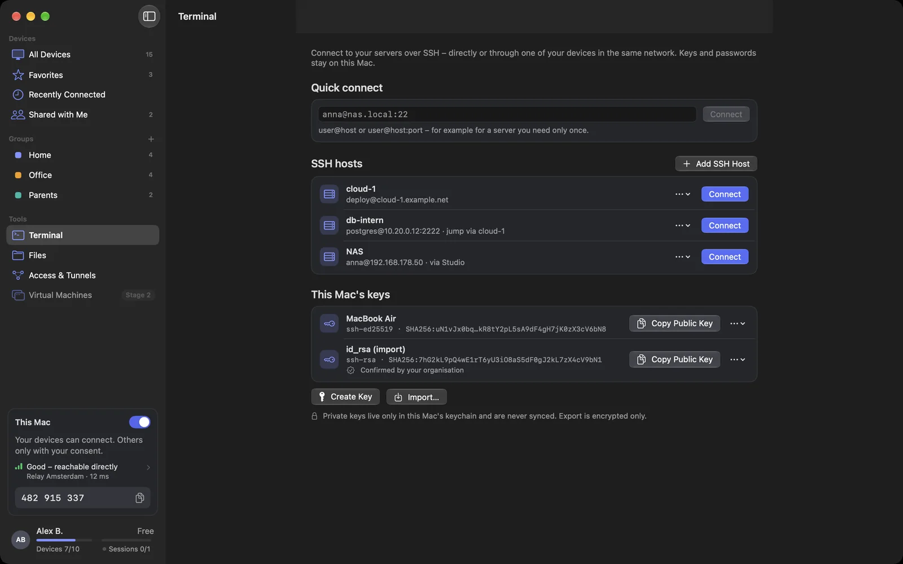Viewport: 903px width, 564px height.
Task: Click the NAS server icon
Action: tap(329, 257)
